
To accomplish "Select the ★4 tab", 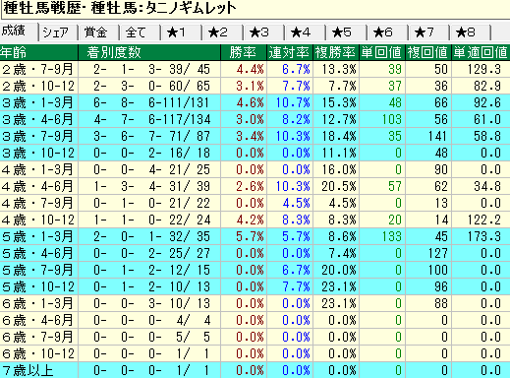I will [306, 32].
